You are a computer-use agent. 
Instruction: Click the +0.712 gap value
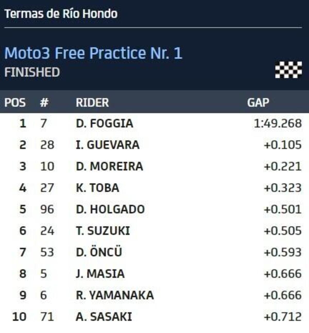tap(282, 317)
